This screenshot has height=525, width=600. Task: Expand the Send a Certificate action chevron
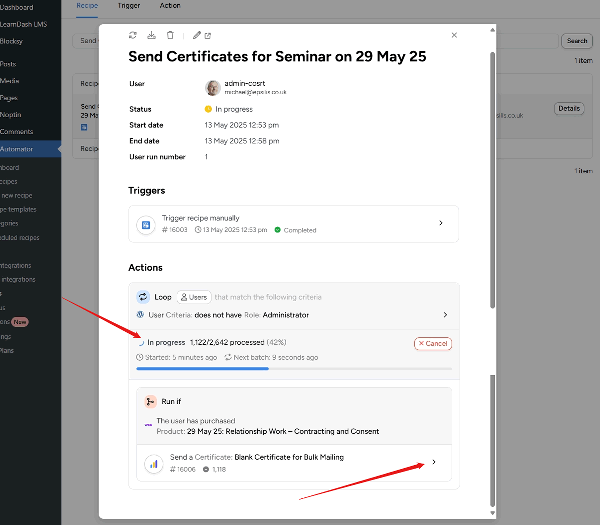coord(434,462)
